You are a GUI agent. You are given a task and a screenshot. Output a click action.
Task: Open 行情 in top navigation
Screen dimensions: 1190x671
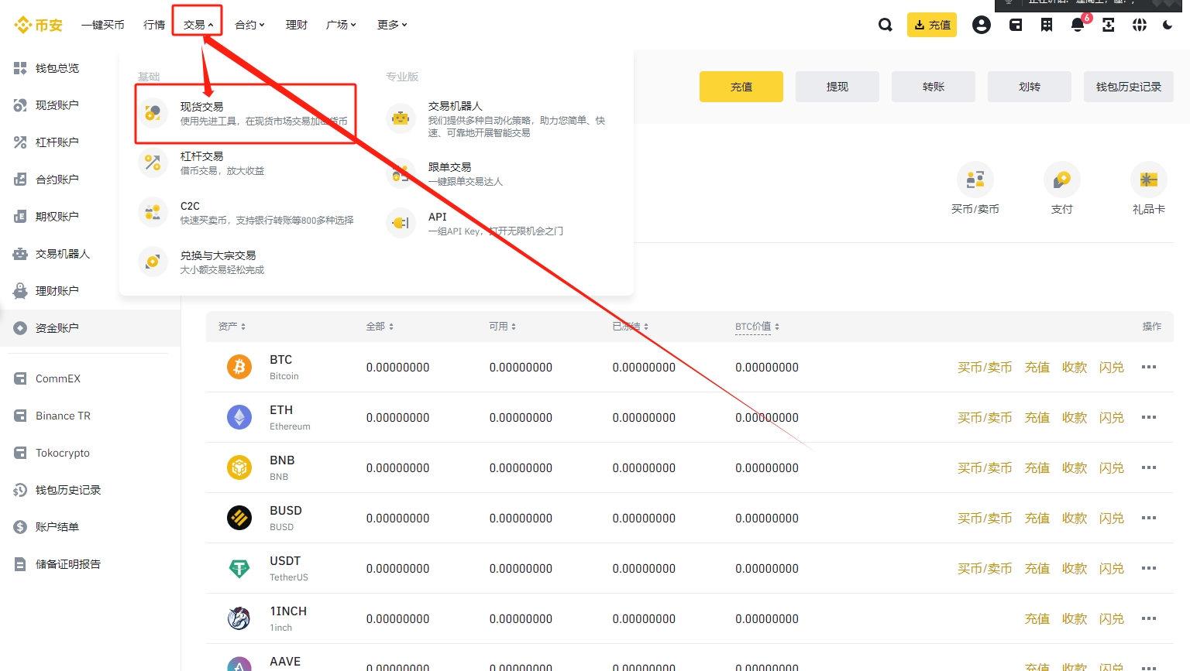pos(154,25)
